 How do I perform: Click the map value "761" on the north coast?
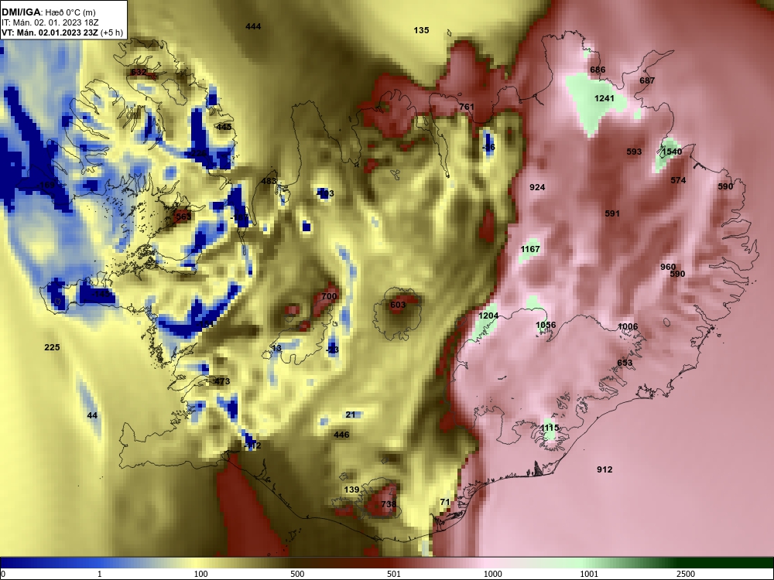[467, 107]
